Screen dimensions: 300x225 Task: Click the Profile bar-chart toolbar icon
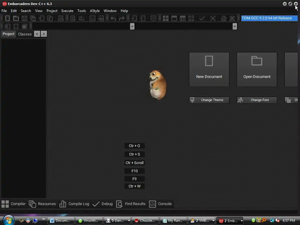click(x=224, y=18)
